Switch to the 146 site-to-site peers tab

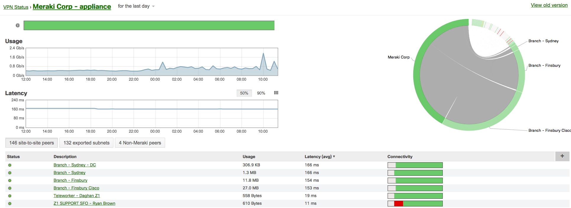coord(32,143)
